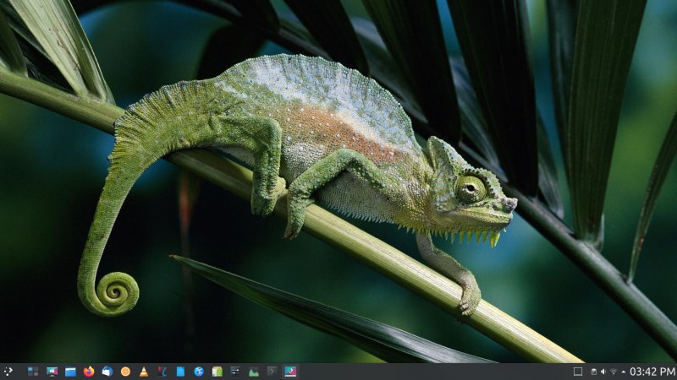Open the blue globe web browser icon
Screen dimensions: 677x380
199,372
